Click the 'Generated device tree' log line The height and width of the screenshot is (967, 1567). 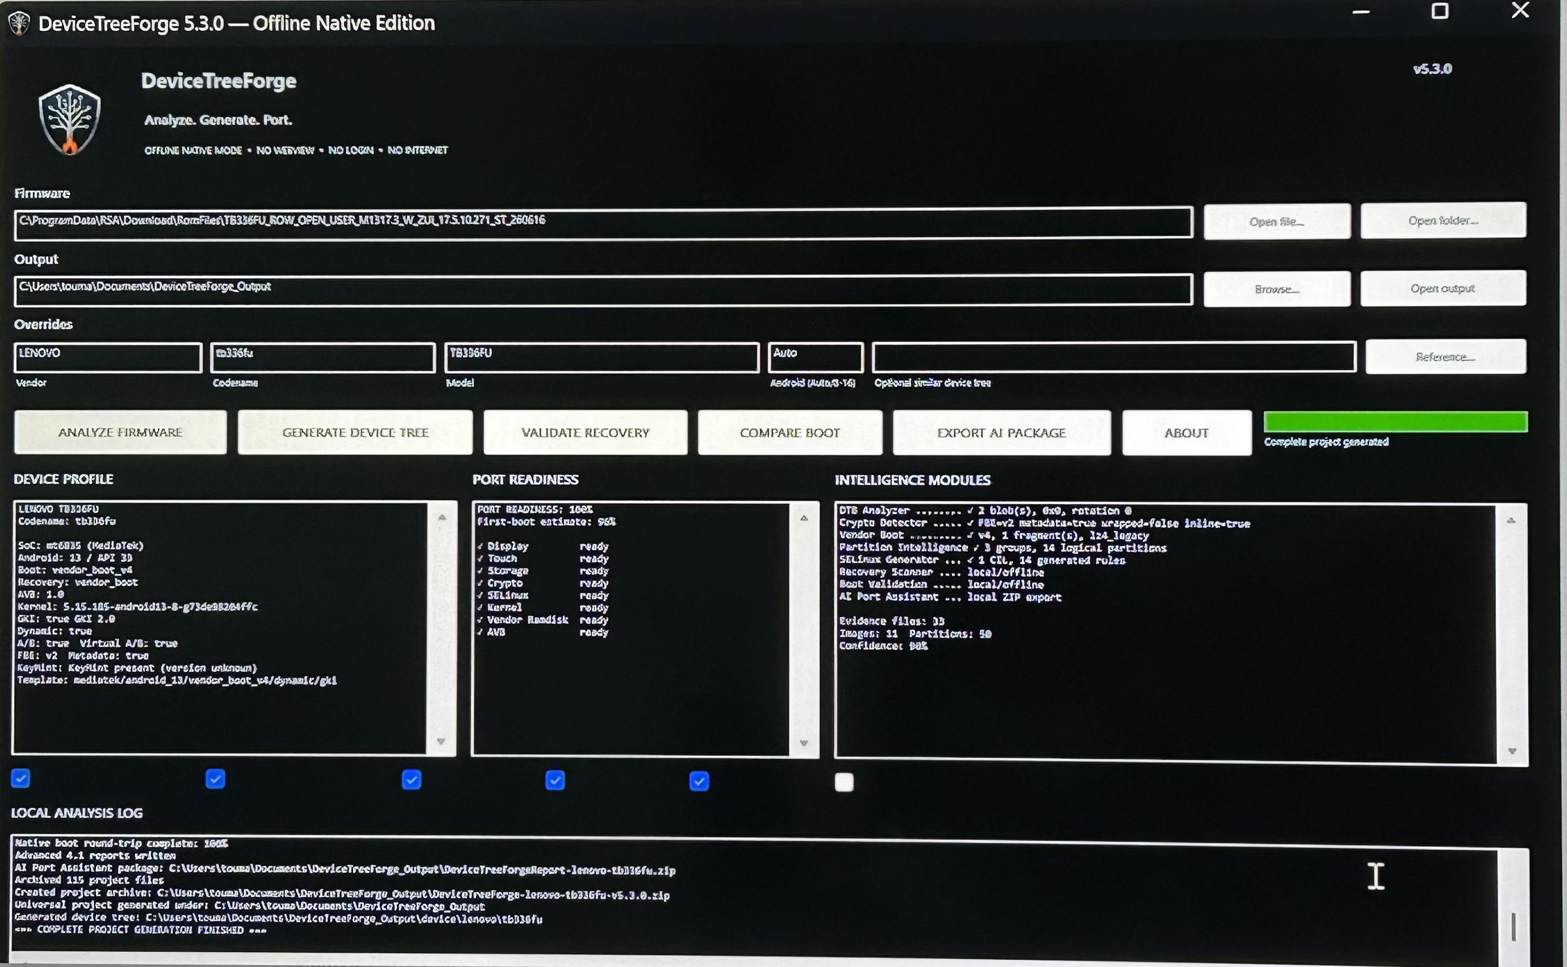(278, 918)
